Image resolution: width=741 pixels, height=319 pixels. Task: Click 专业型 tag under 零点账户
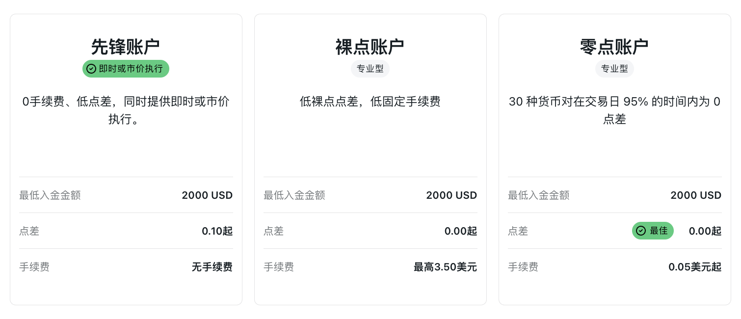coord(614,69)
